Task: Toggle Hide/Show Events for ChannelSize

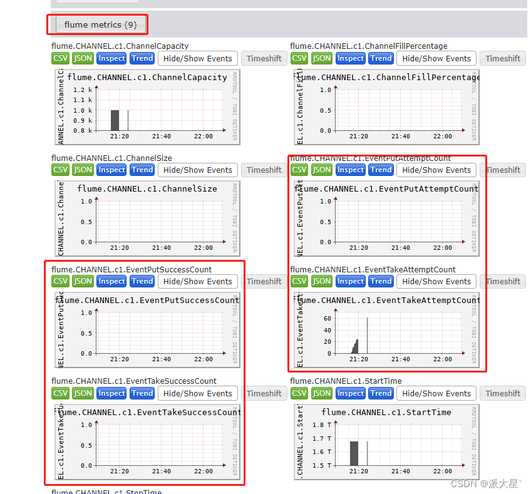Action: [198, 170]
